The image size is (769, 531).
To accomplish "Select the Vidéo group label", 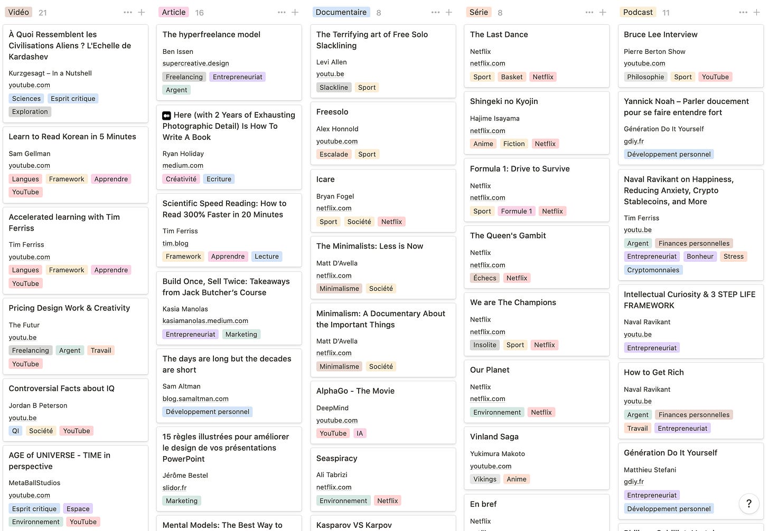I will pyautogui.click(x=18, y=12).
